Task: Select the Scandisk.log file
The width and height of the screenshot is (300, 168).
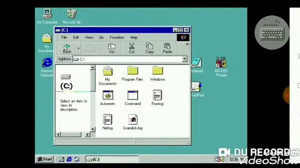Action: point(133,122)
